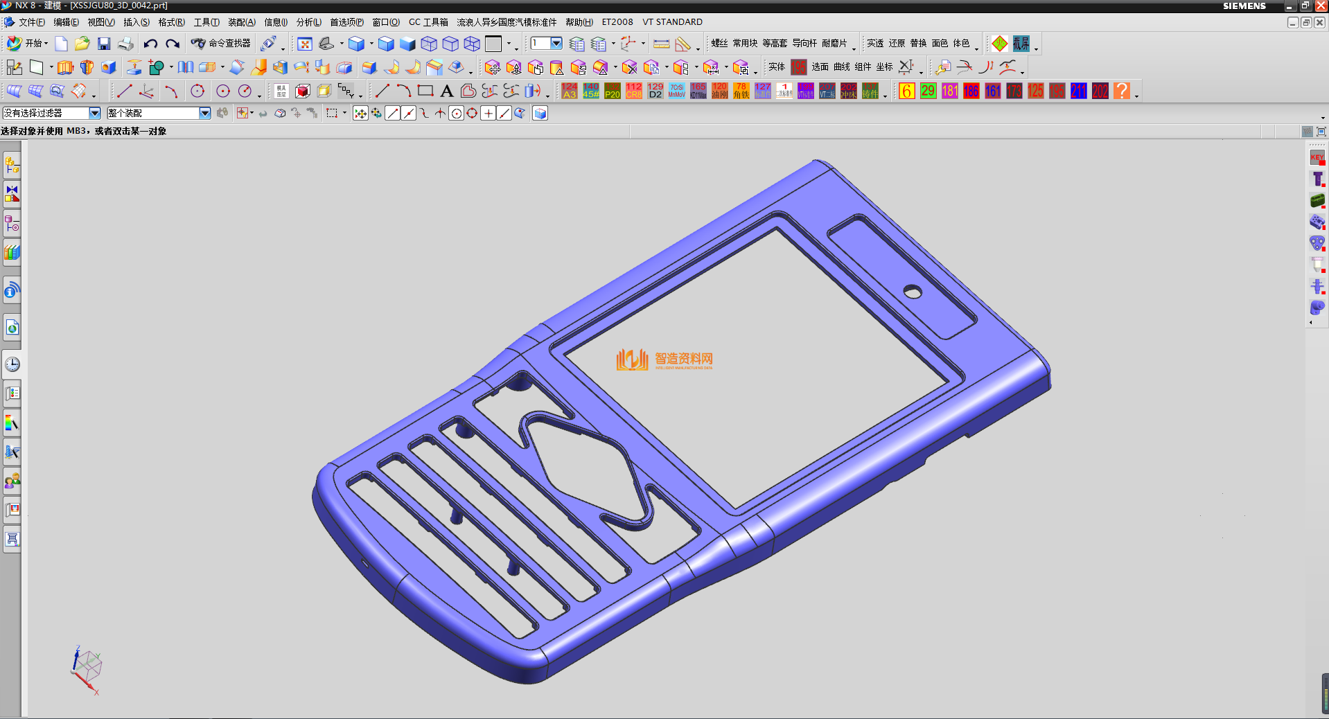Image resolution: width=1329 pixels, height=719 pixels.
Task: Open the Roles panel icon
Action: [12, 481]
